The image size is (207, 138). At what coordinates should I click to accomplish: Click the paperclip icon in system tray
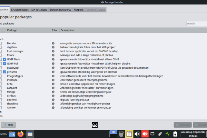pyautogui.click(x=160, y=134)
